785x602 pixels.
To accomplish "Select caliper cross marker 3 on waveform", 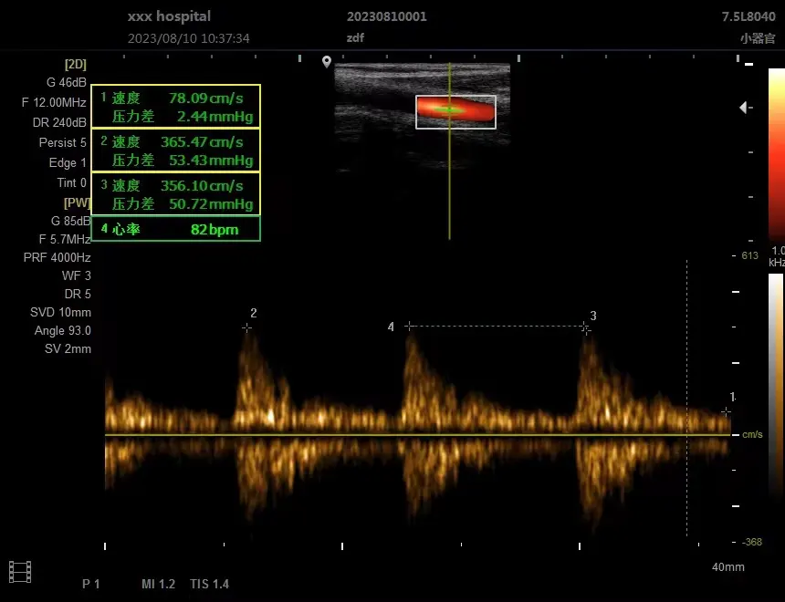I will tap(585, 328).
